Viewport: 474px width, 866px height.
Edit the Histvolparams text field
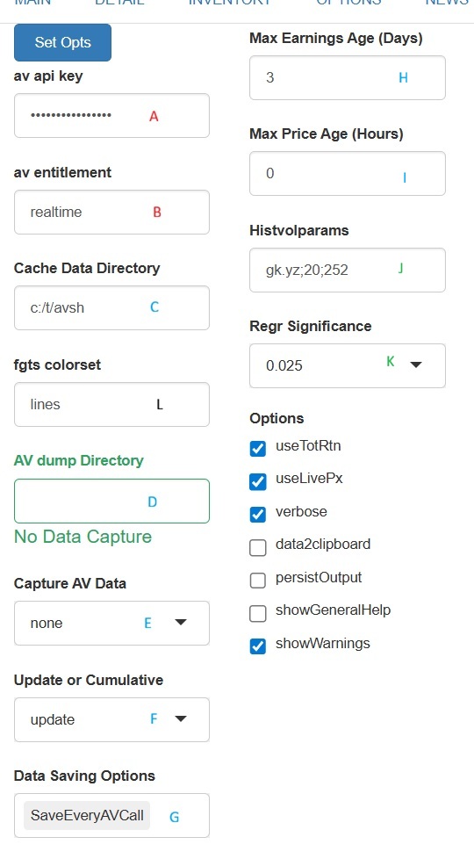[x=347, y=270]
